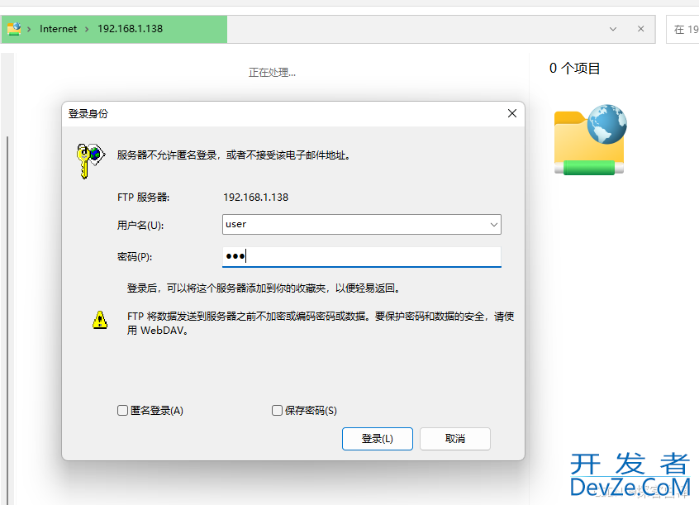Click the large FTP network folder icon
The image size is (699, 505).
coord(590,140)
